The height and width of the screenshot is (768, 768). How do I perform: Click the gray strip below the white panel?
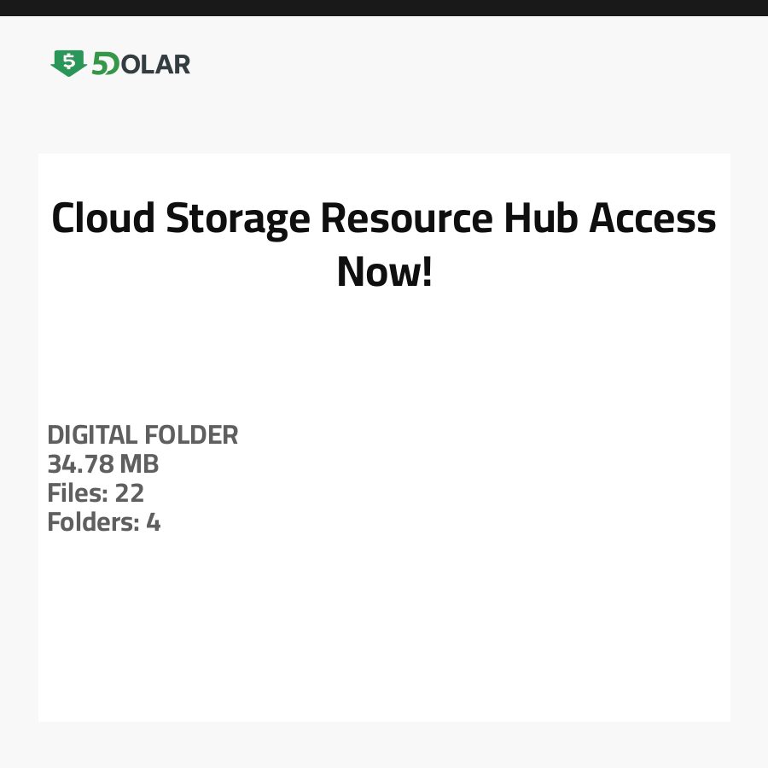(384, 745)
